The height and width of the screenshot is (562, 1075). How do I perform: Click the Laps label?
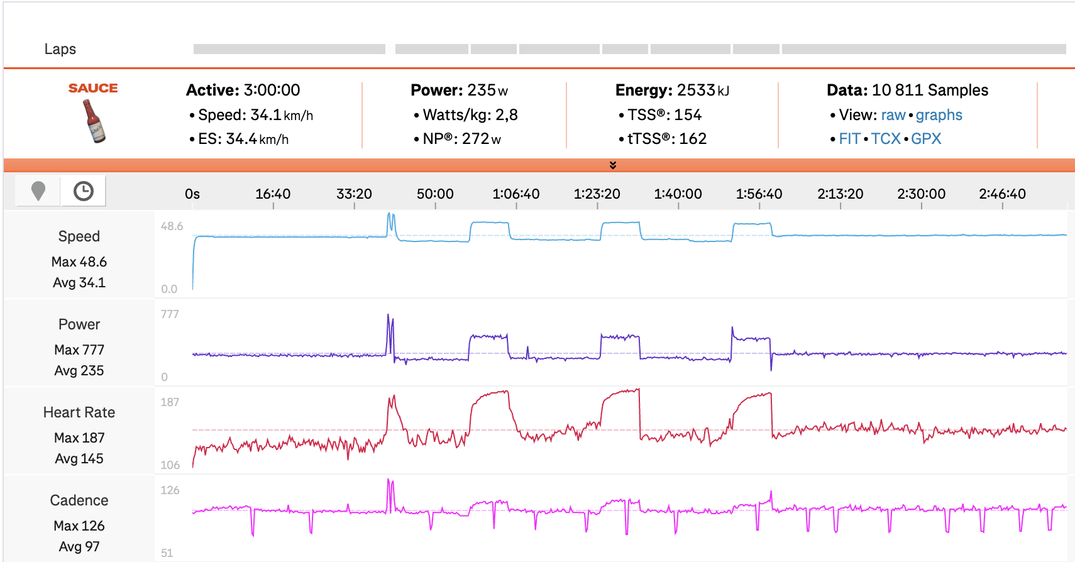point(60,49)
